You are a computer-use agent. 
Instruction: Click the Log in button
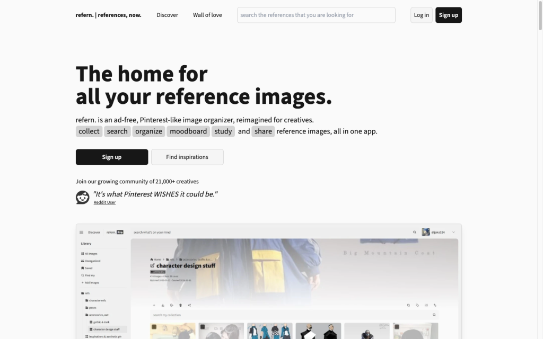coord(421,15)
